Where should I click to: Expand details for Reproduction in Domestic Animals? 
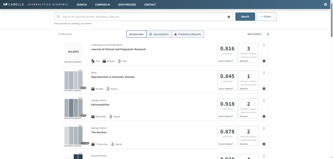click(264, 89)
